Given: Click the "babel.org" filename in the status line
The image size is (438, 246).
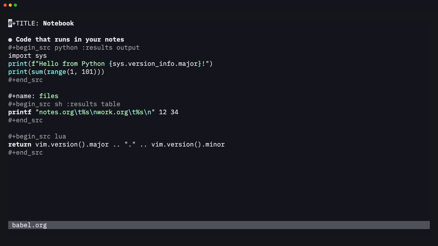Looking at the screenshot, I should point(29,225).
